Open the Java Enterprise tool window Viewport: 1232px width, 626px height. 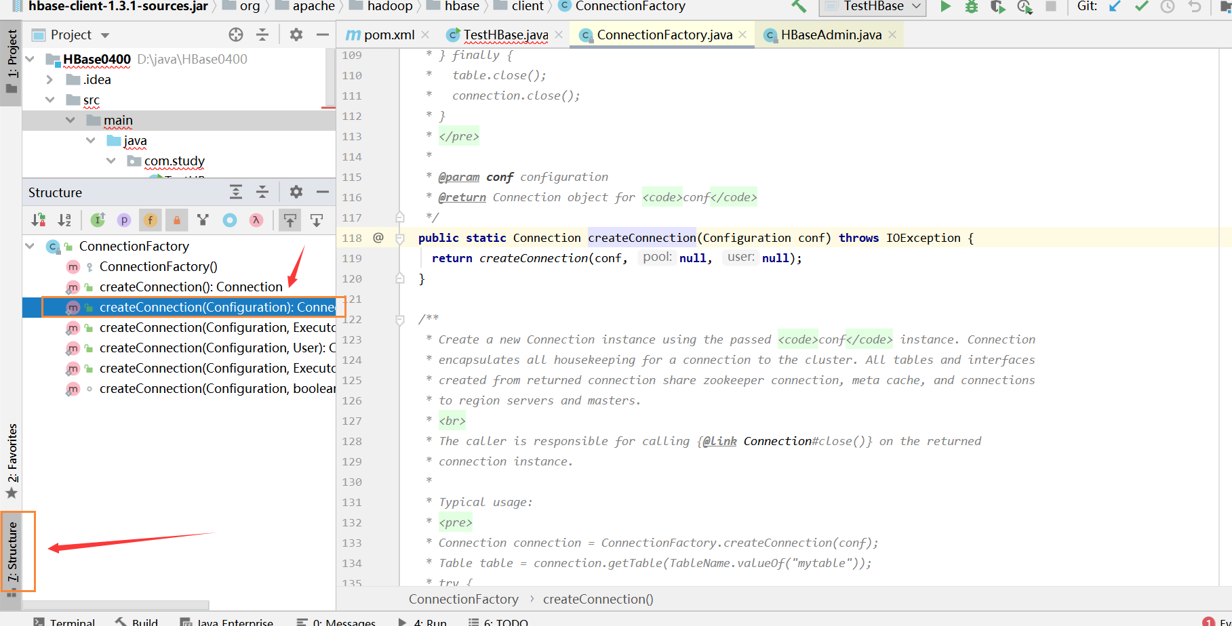226,622
